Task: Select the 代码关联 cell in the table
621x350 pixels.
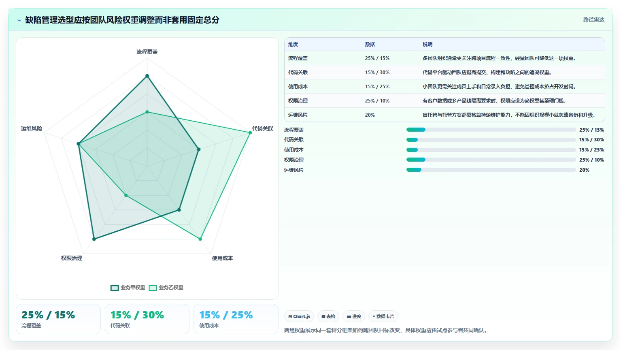Action: point(298,73)
